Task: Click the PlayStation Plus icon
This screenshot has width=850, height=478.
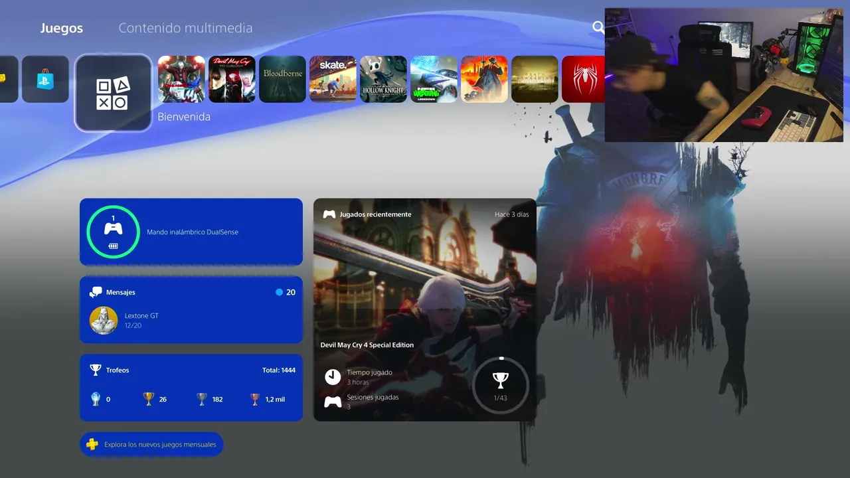Action: point(92,444)
